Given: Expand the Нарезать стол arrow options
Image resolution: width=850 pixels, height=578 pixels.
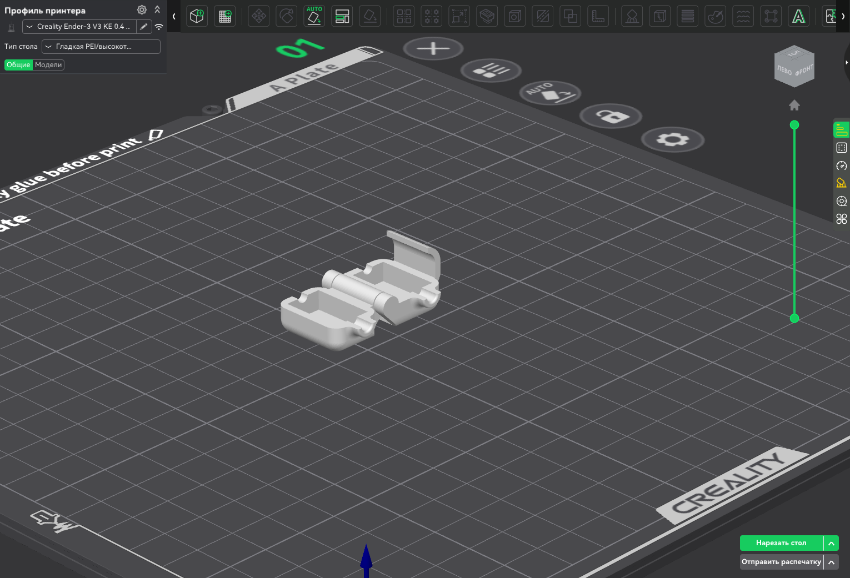Looking at the screenshot, I should pos(831,543).
